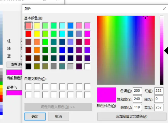Click the 取消 button
This screenshot has height=123, width=168.
coord(59,116)
